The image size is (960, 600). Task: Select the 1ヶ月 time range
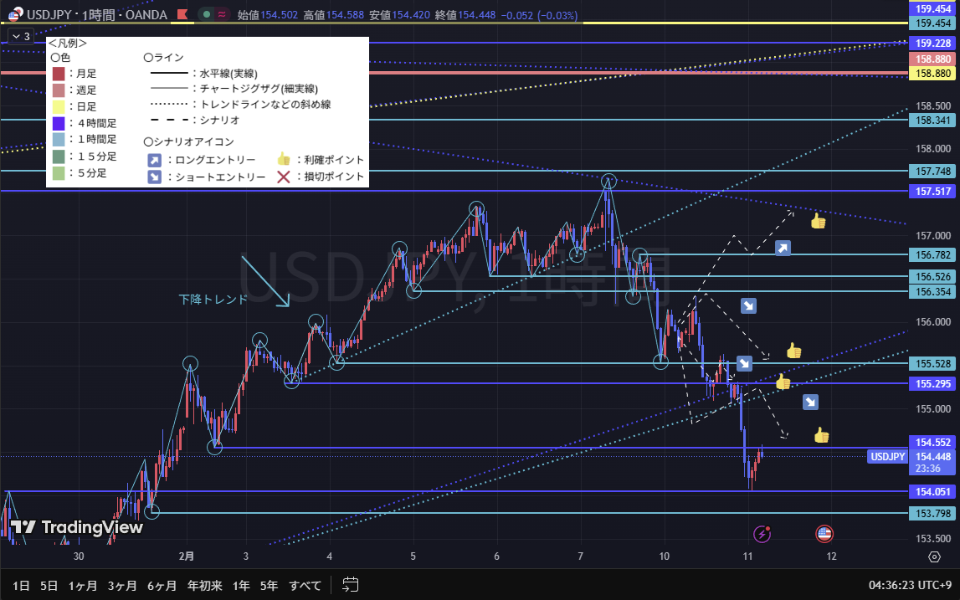83,585
